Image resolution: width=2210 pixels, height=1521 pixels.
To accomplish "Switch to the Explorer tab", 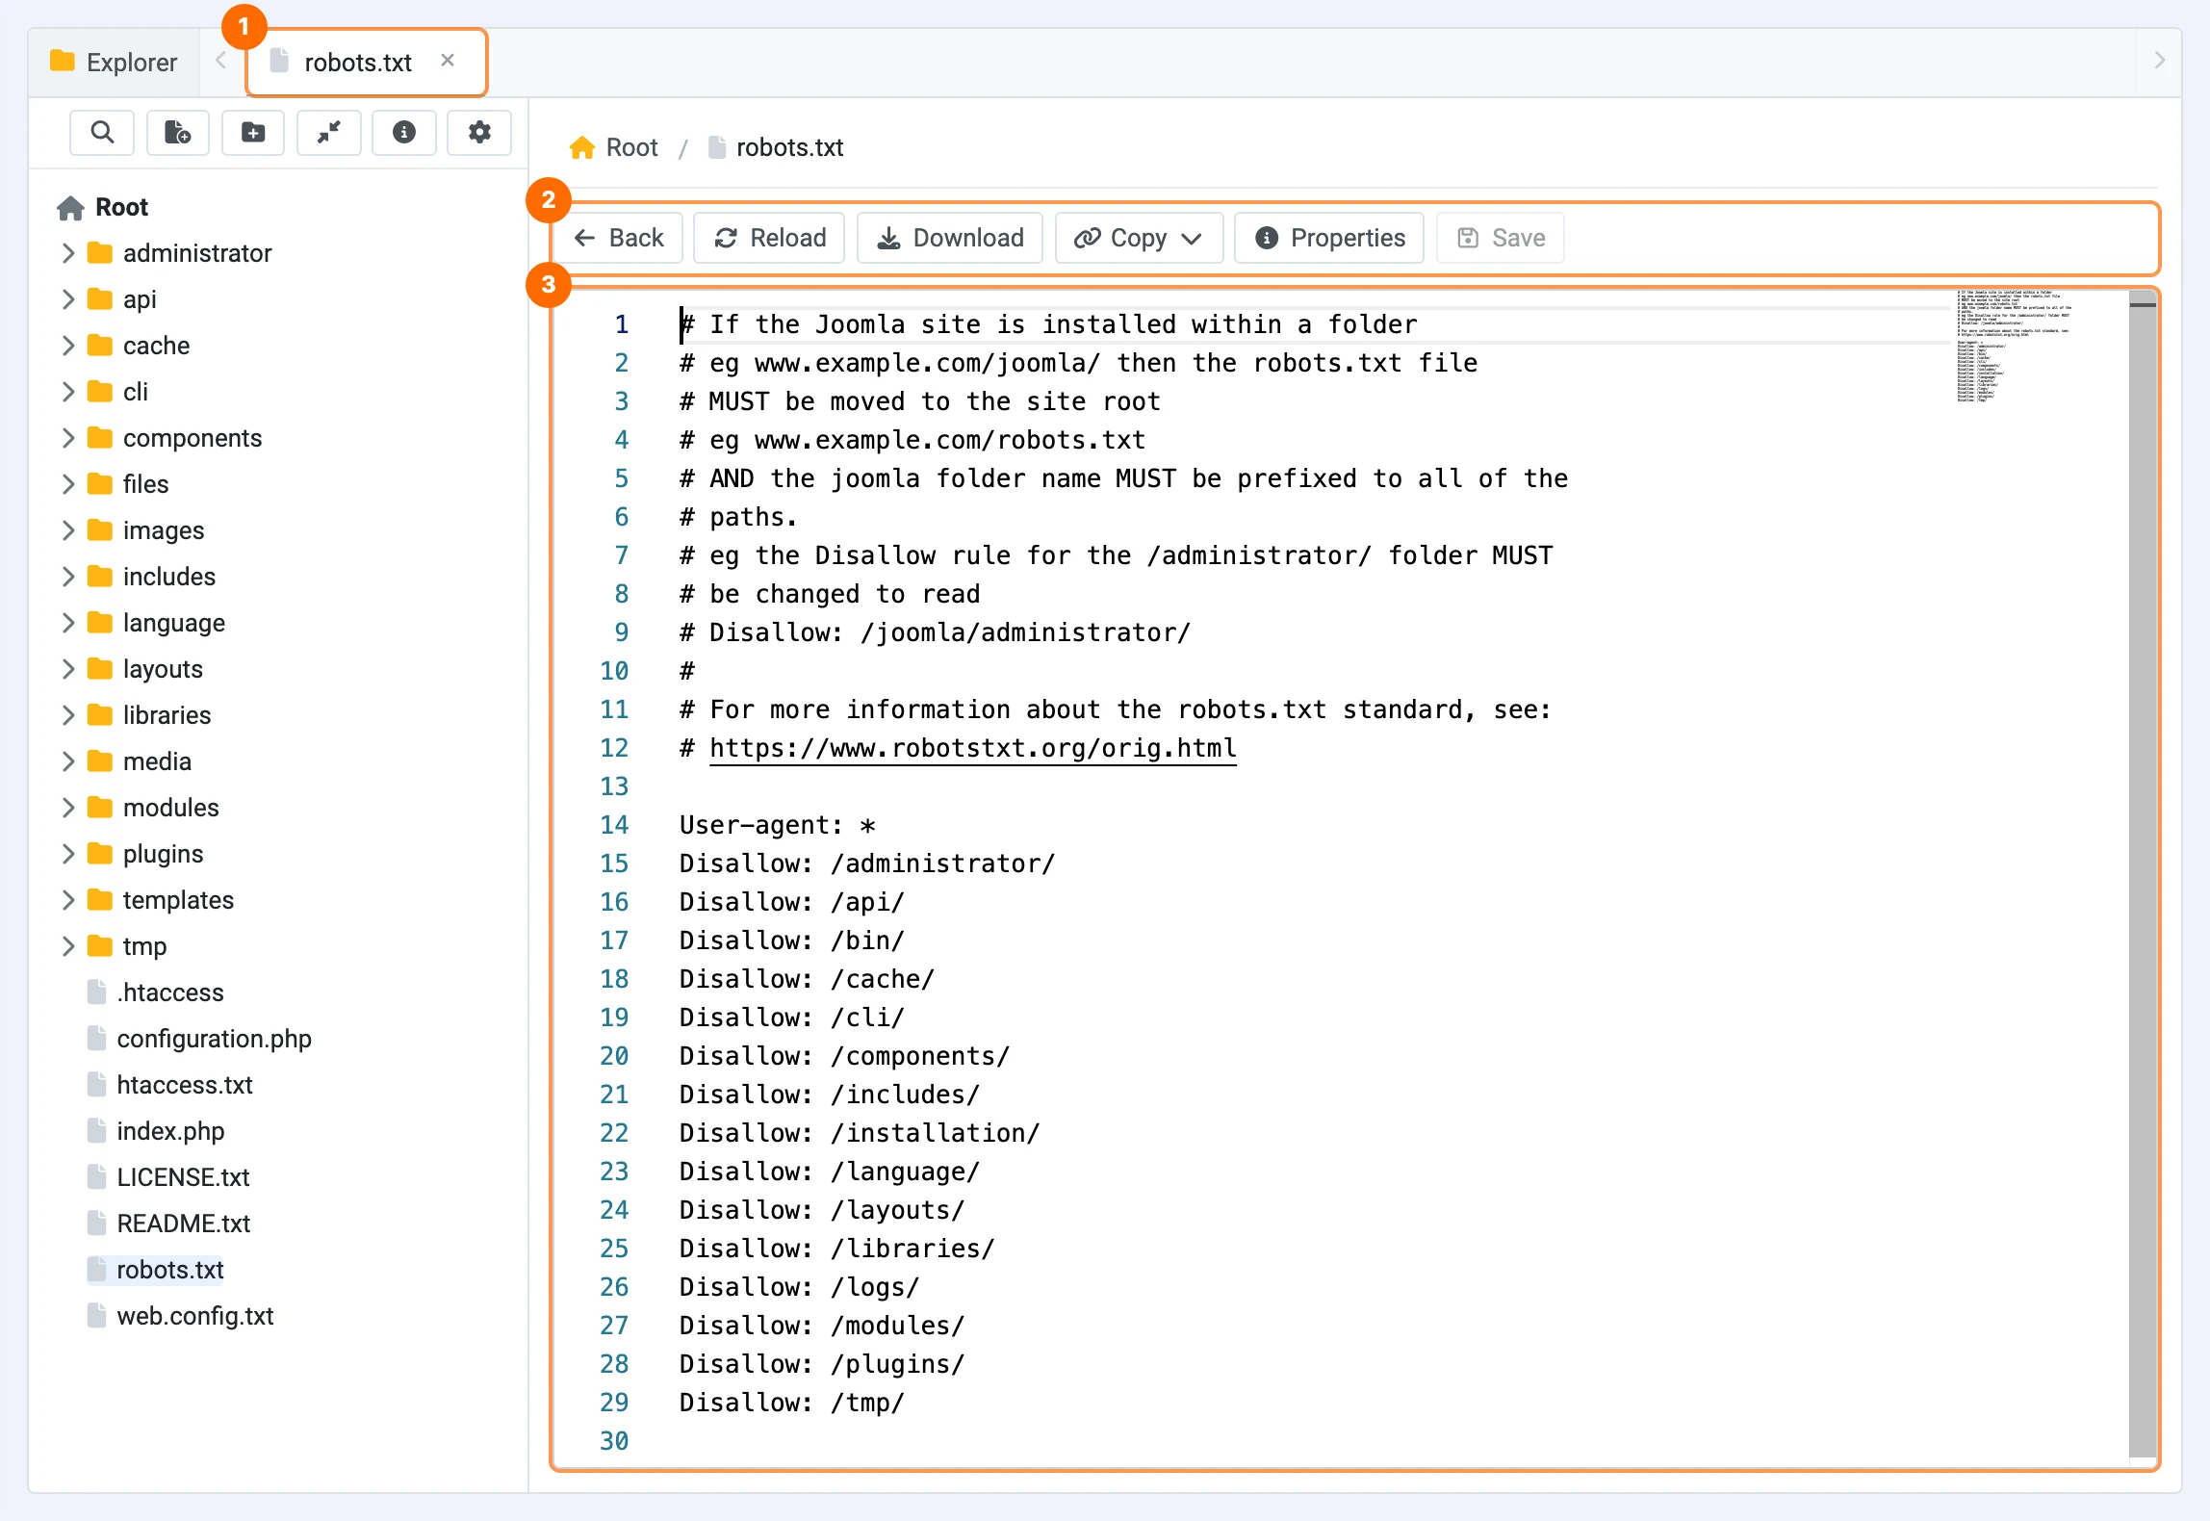I will pyautogui.click(x=114, y=63).
